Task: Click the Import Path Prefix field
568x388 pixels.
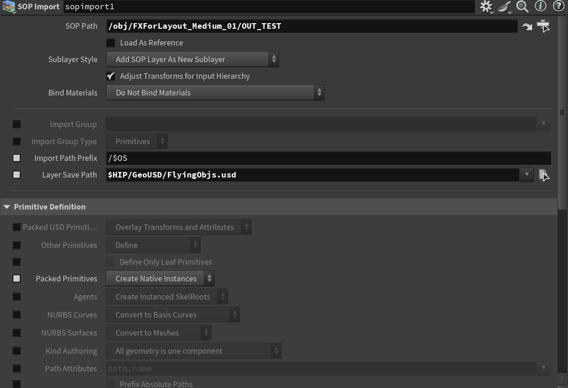Action: coord(328,158)
